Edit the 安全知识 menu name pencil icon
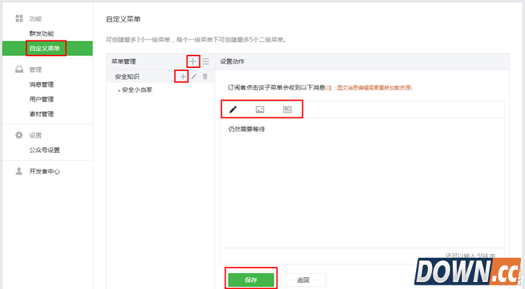Viewport: 525px width, 289px height. pos(194,76)
